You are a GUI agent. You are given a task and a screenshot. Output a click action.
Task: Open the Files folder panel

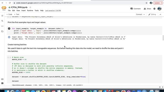coord(2,31)
